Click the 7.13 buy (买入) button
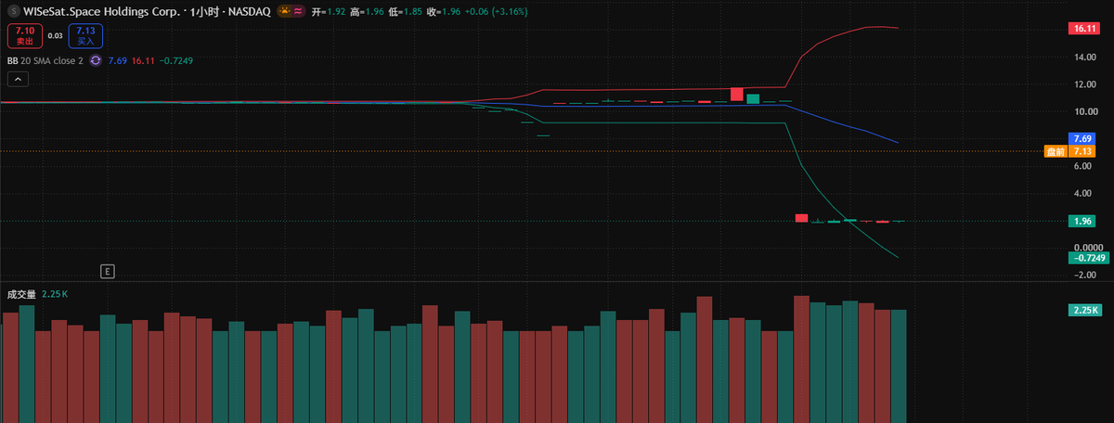1114x423 pixels. 86,35
